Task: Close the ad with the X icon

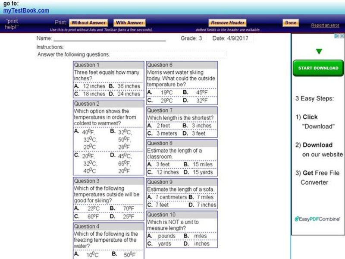Action: pyautogui.click(x=342, y=37)
